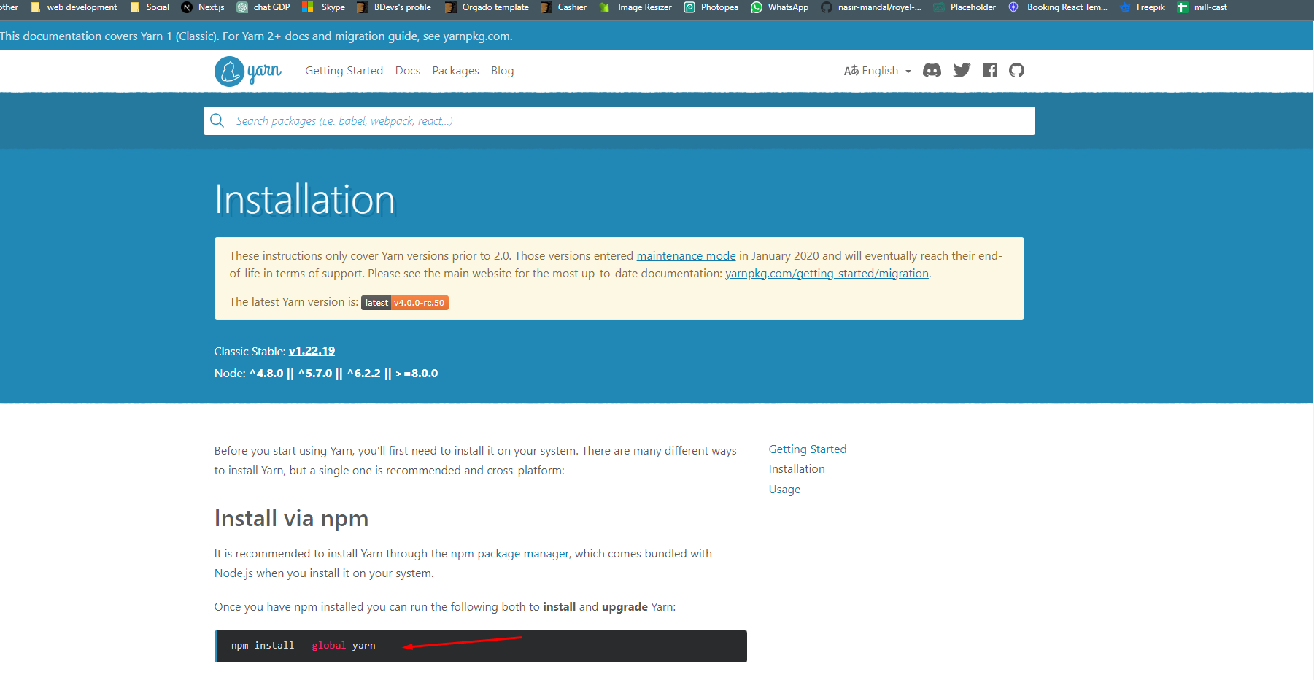This screenshot has width=1314, height=680.
Task: Open the BDevs's profile bookmark
Action: (x=394, y=7)
